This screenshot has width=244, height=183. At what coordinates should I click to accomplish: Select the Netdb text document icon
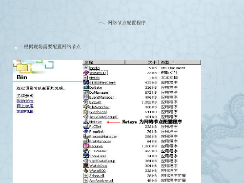pos(86,78)
